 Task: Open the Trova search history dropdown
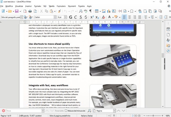(x=43, y=111)
